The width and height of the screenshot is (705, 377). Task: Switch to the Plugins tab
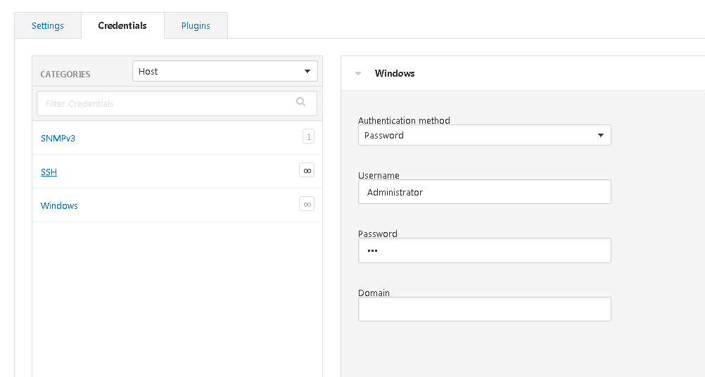click(x=196, y=26)
